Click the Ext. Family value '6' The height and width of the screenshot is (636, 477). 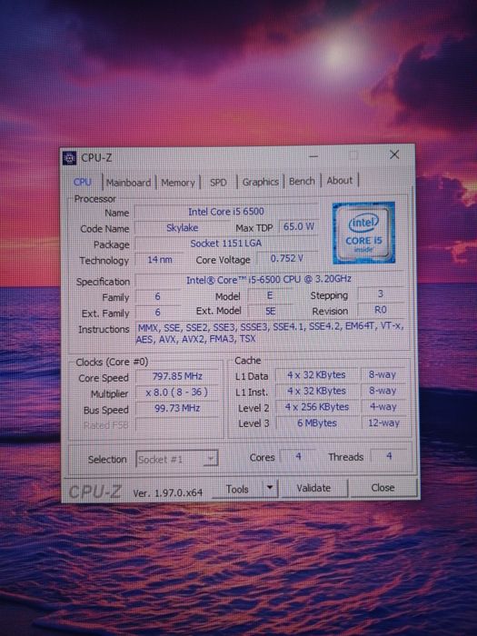click(x=157, y=313)
